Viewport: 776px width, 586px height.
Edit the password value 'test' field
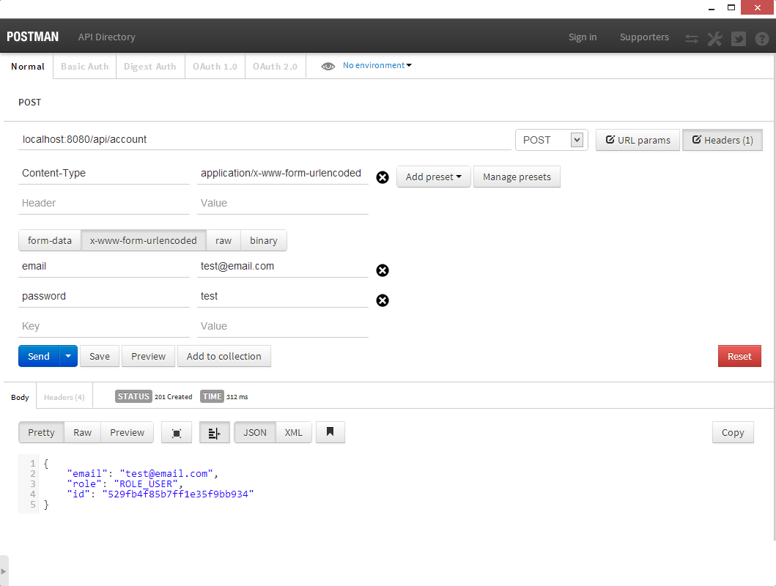click(283, 296)
